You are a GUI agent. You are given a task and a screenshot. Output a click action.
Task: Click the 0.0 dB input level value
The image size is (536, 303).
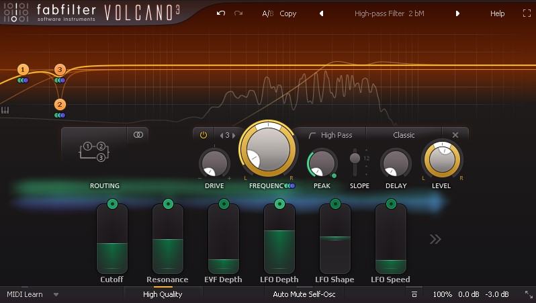click(468, 294)
